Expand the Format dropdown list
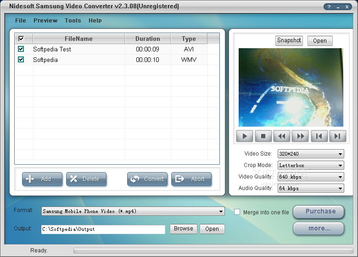358x257 pixels. (x=133, y=212)
